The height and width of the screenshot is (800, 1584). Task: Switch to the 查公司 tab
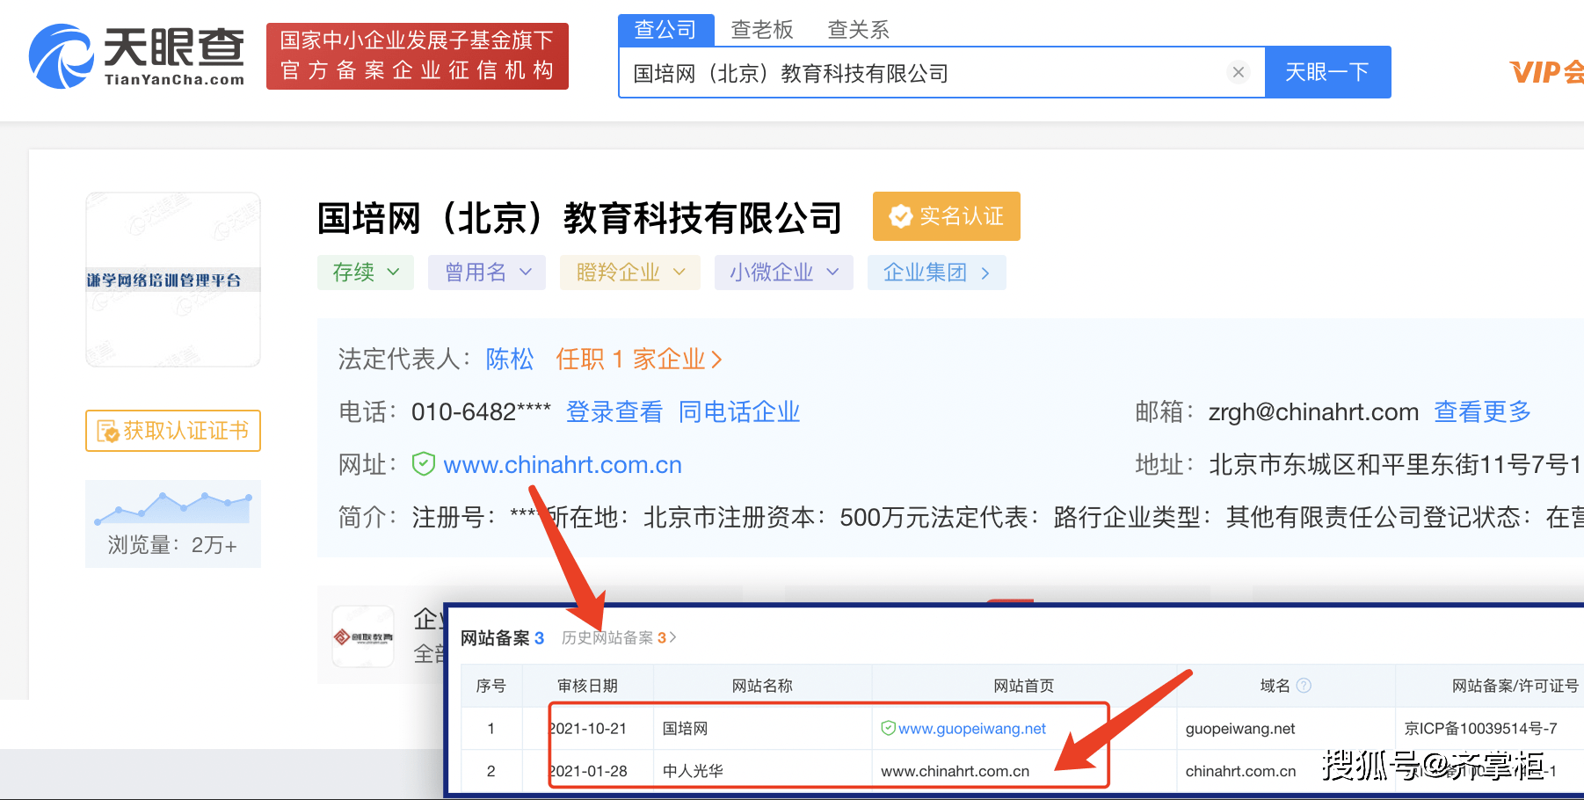pos(665,29)
